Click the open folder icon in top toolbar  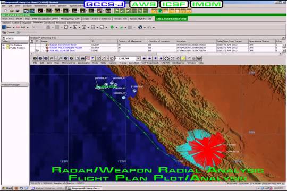[12, 11]
